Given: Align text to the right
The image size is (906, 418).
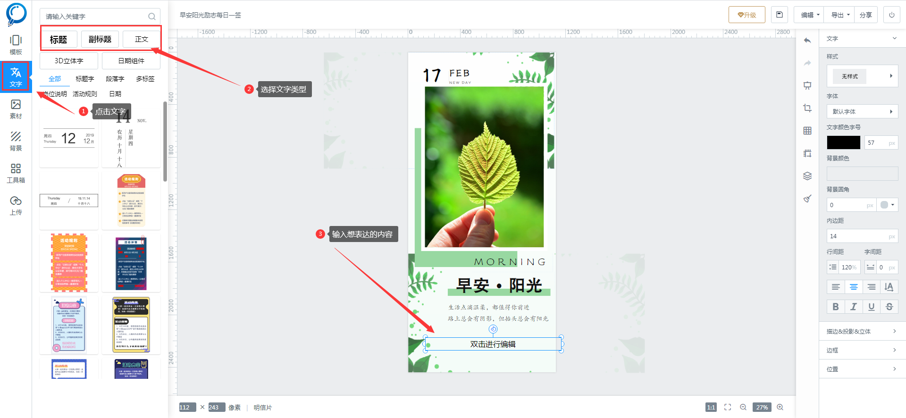Looking at the screenshot, I should click(x=872, y=287).
